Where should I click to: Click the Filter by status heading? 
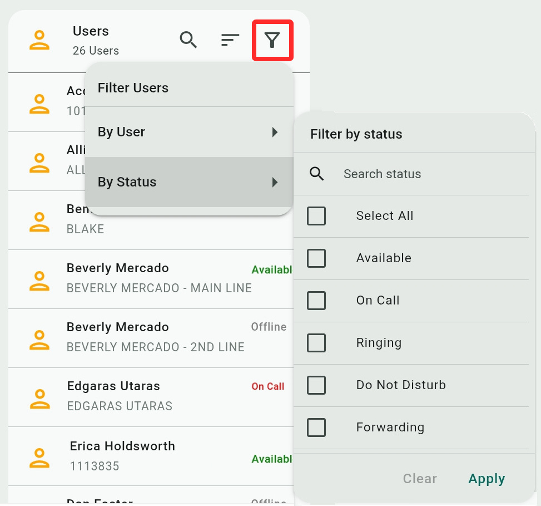coord(356,134)
